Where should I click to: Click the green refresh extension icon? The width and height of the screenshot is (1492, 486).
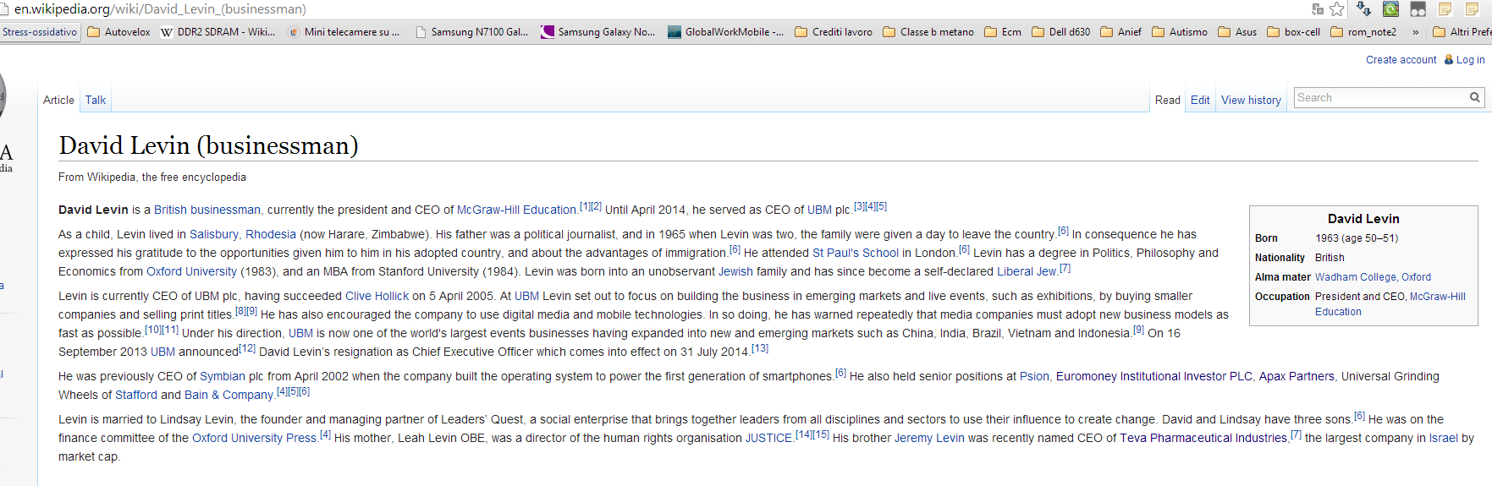pos(1390,9)
